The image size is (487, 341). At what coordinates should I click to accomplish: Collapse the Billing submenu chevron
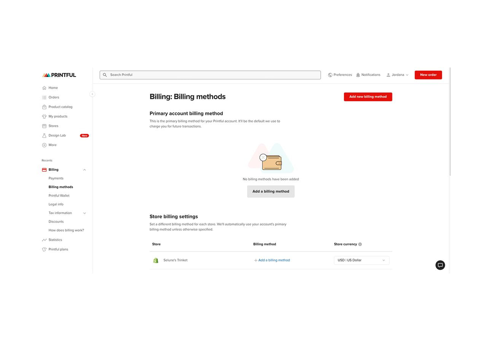tap(84, 170)
